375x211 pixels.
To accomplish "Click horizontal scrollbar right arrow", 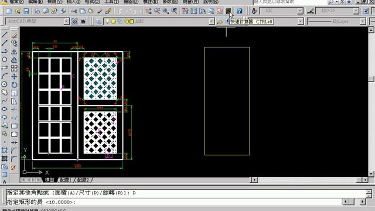I will coord(365,180).
